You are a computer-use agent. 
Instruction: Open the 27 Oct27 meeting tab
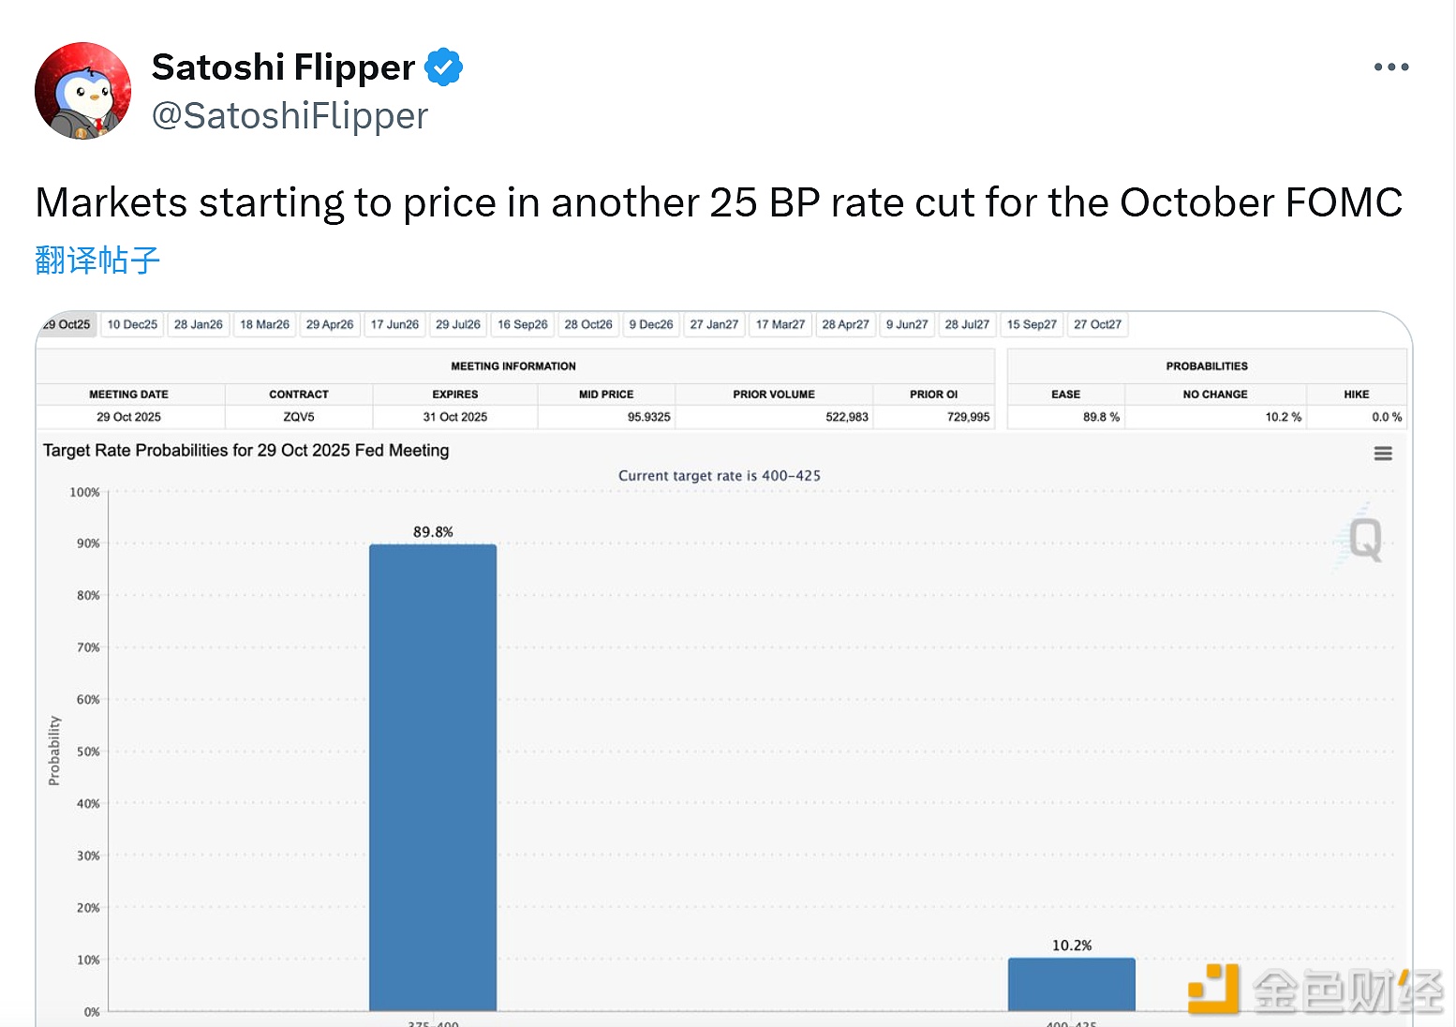click(x=1097, y=325)
